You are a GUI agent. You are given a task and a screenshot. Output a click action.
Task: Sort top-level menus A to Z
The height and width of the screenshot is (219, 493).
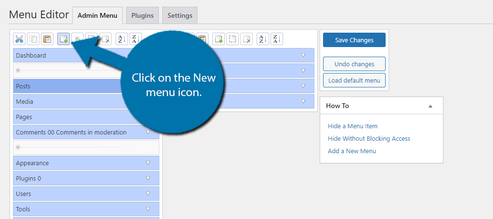(x=122, y=39)
